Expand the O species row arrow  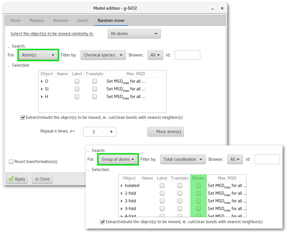42,81
